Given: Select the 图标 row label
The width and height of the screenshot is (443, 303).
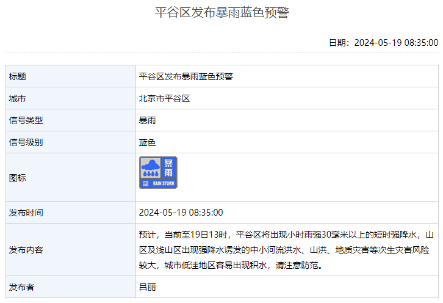Looking at the screenshot, I should [18, 178].
